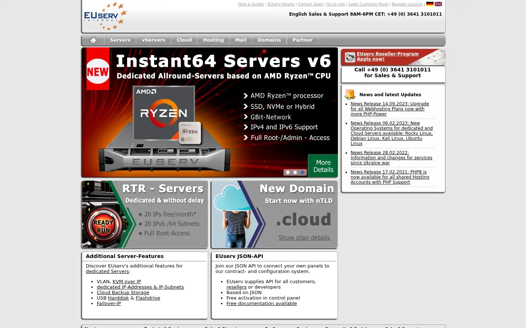Read News Release 14.09.2023 PHP-Power
526x328 pixels.
pos(390,109)
